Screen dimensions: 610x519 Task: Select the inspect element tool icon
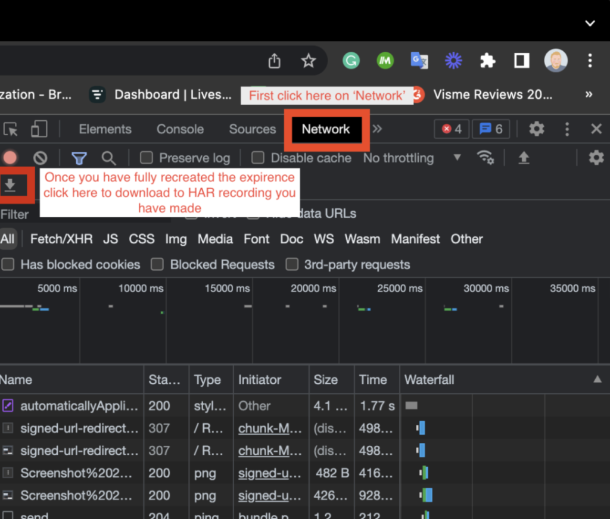(x=10, y=129)
